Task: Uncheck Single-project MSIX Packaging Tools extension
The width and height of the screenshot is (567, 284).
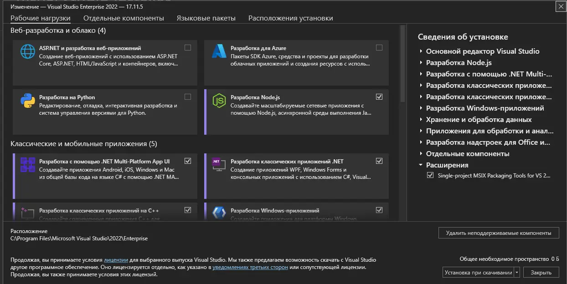Action: 430,175
